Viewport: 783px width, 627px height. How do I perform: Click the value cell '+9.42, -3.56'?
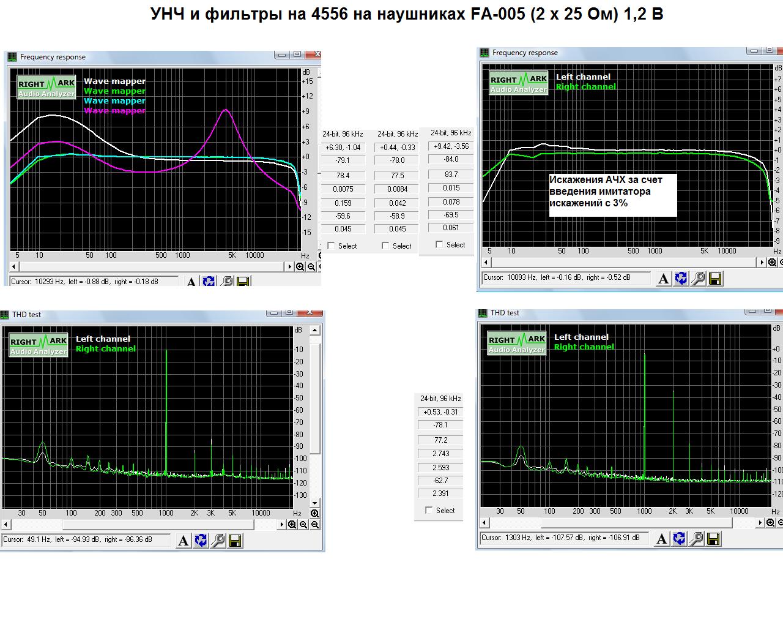pyautogui.click(x=451, y=146)
